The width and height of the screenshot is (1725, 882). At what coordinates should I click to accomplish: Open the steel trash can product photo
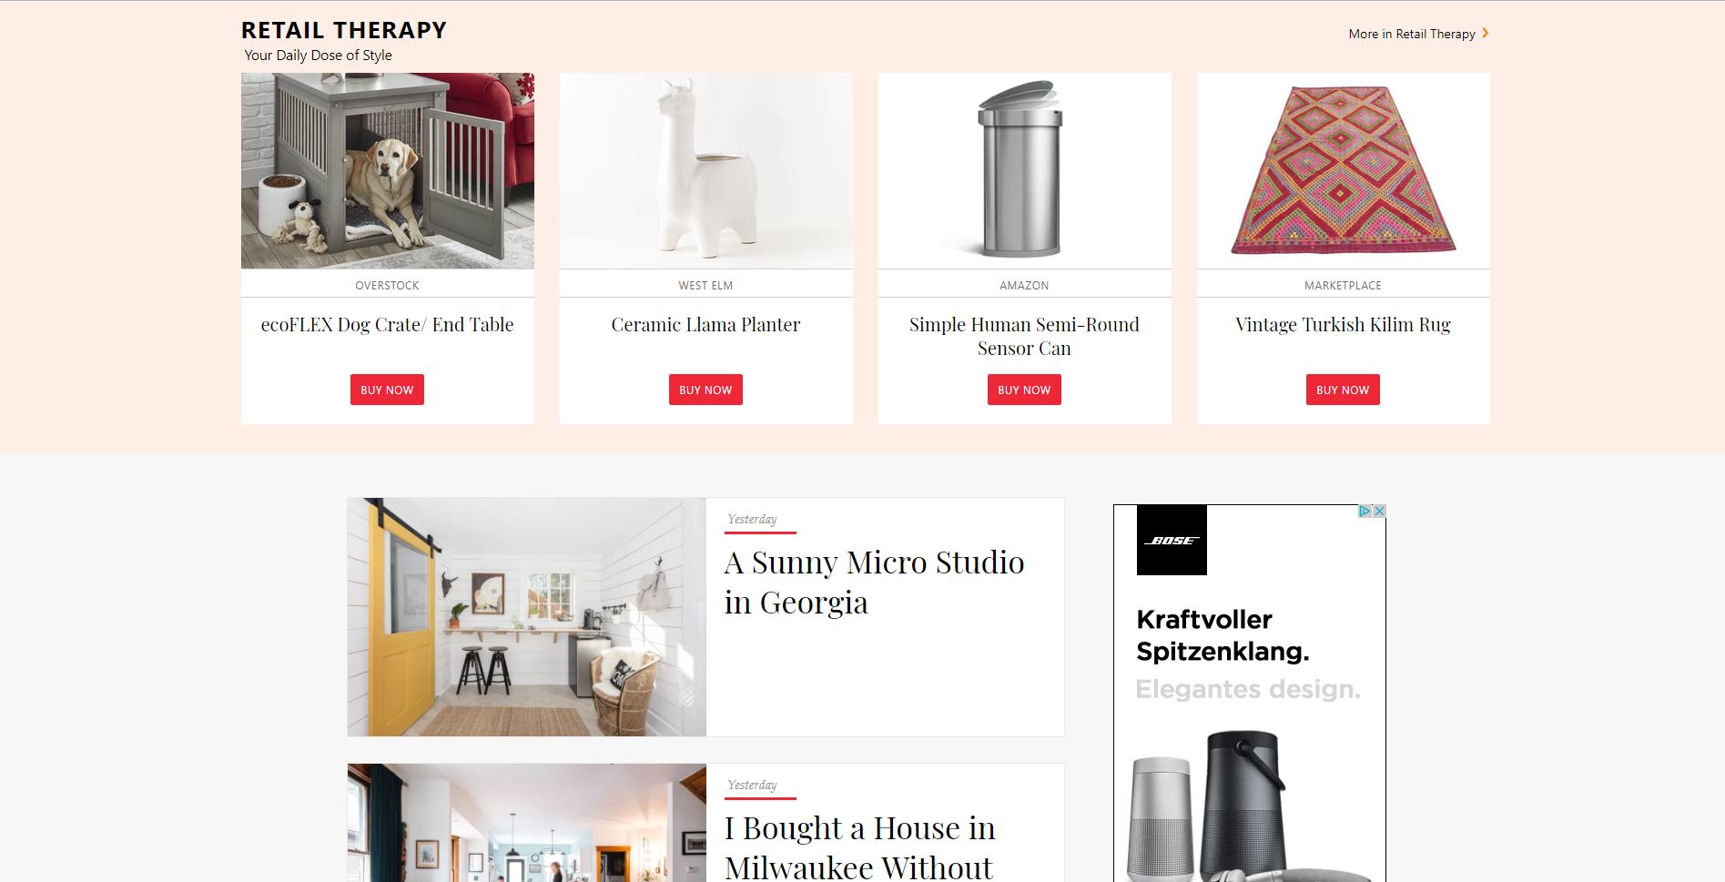[1025, 171]
